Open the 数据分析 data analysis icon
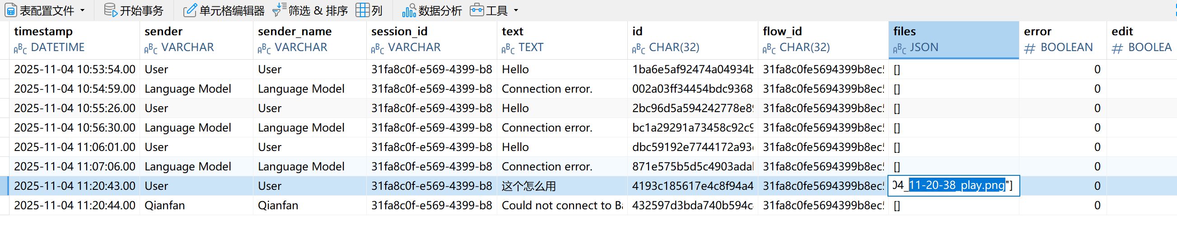The image size is (1177, 226). pos(409,10)
